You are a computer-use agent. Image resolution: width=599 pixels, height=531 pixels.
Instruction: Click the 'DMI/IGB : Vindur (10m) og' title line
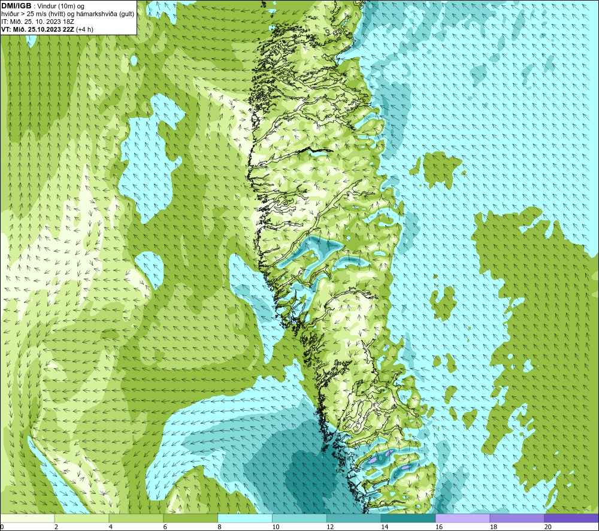(43, 6)
